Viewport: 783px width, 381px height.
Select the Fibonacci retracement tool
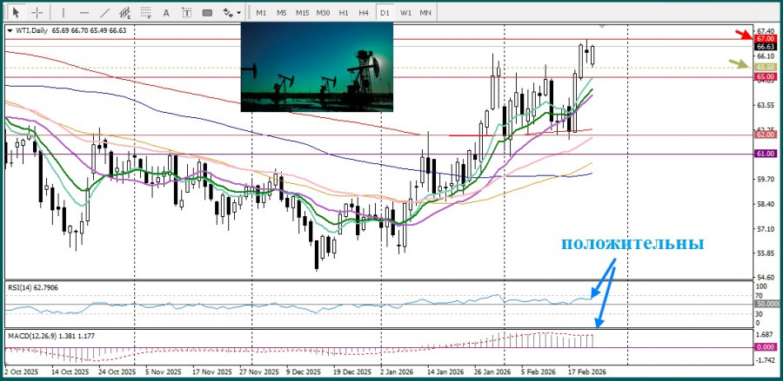[148, 12]
